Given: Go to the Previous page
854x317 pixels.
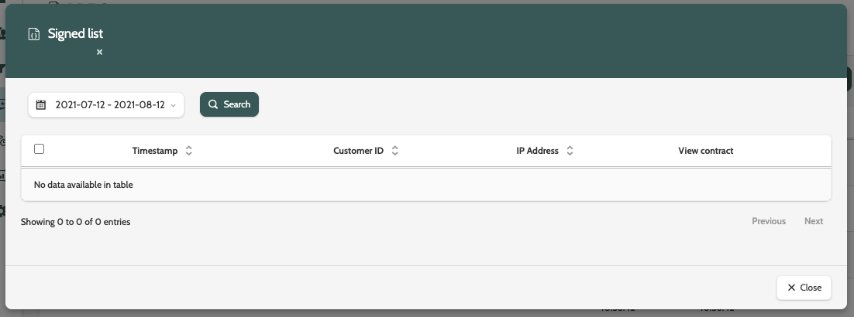Looking at the screenshot, I should coord(769,221).
